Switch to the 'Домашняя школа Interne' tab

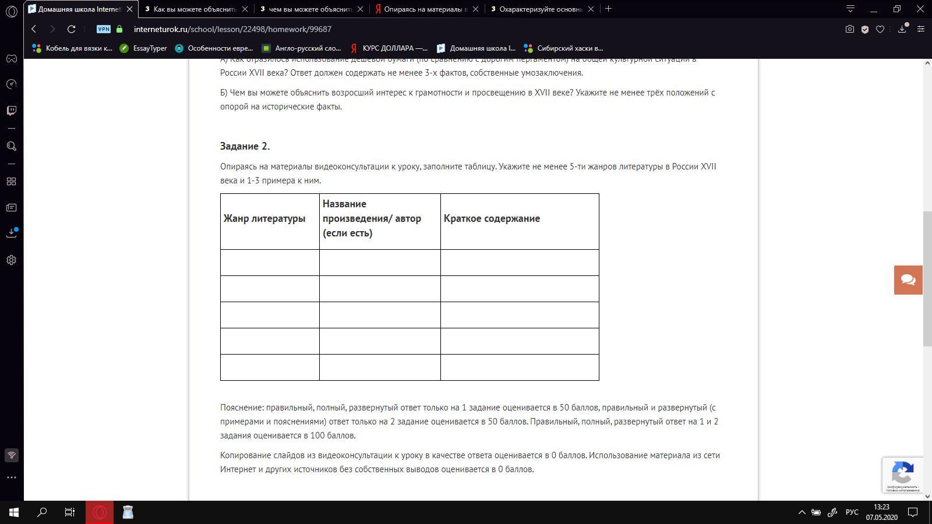coord(81,9)
